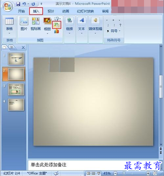The image size is (164, 176).
Task: Insert the question mark symbol
Action: [x=120, y=25]
